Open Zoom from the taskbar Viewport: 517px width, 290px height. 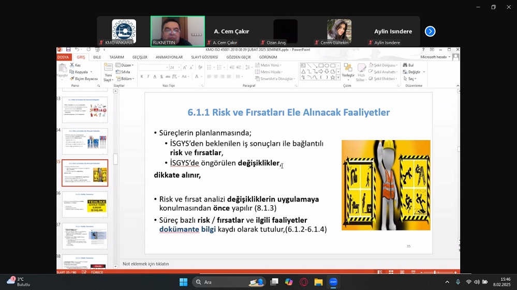tap(333, 282)
